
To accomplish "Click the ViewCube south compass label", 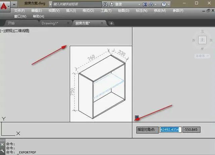I will 202,49.
